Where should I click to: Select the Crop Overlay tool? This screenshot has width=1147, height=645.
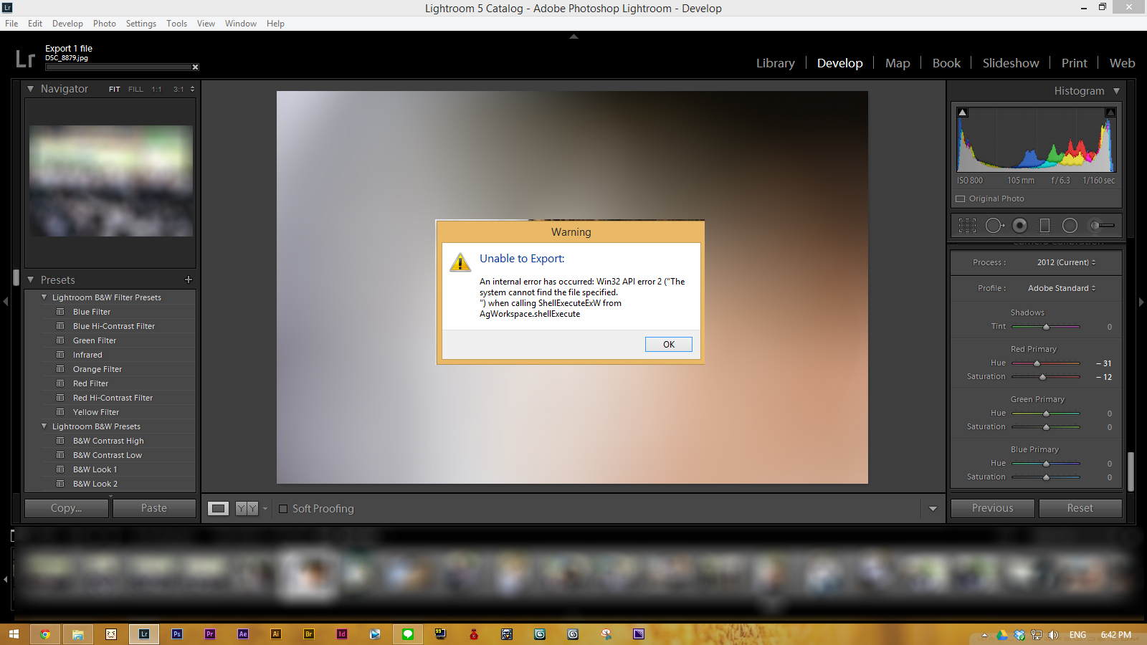pyautogui.click(x=967, y=226)
